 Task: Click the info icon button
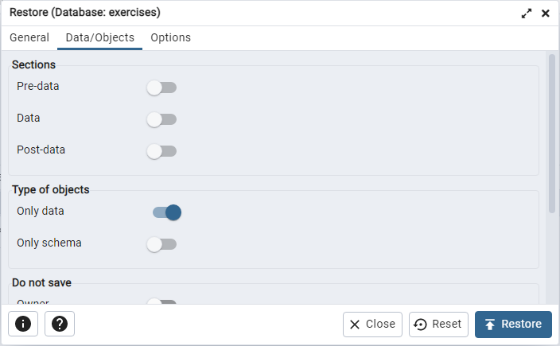click(x=23, y=324)
